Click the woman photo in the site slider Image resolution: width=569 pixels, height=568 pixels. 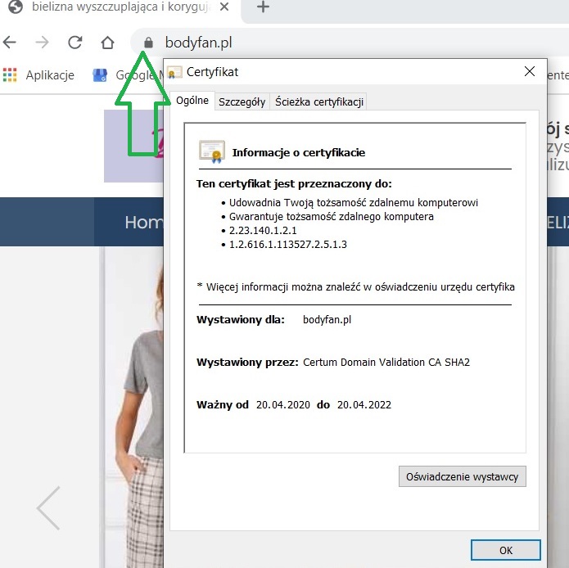coord(140,417)
